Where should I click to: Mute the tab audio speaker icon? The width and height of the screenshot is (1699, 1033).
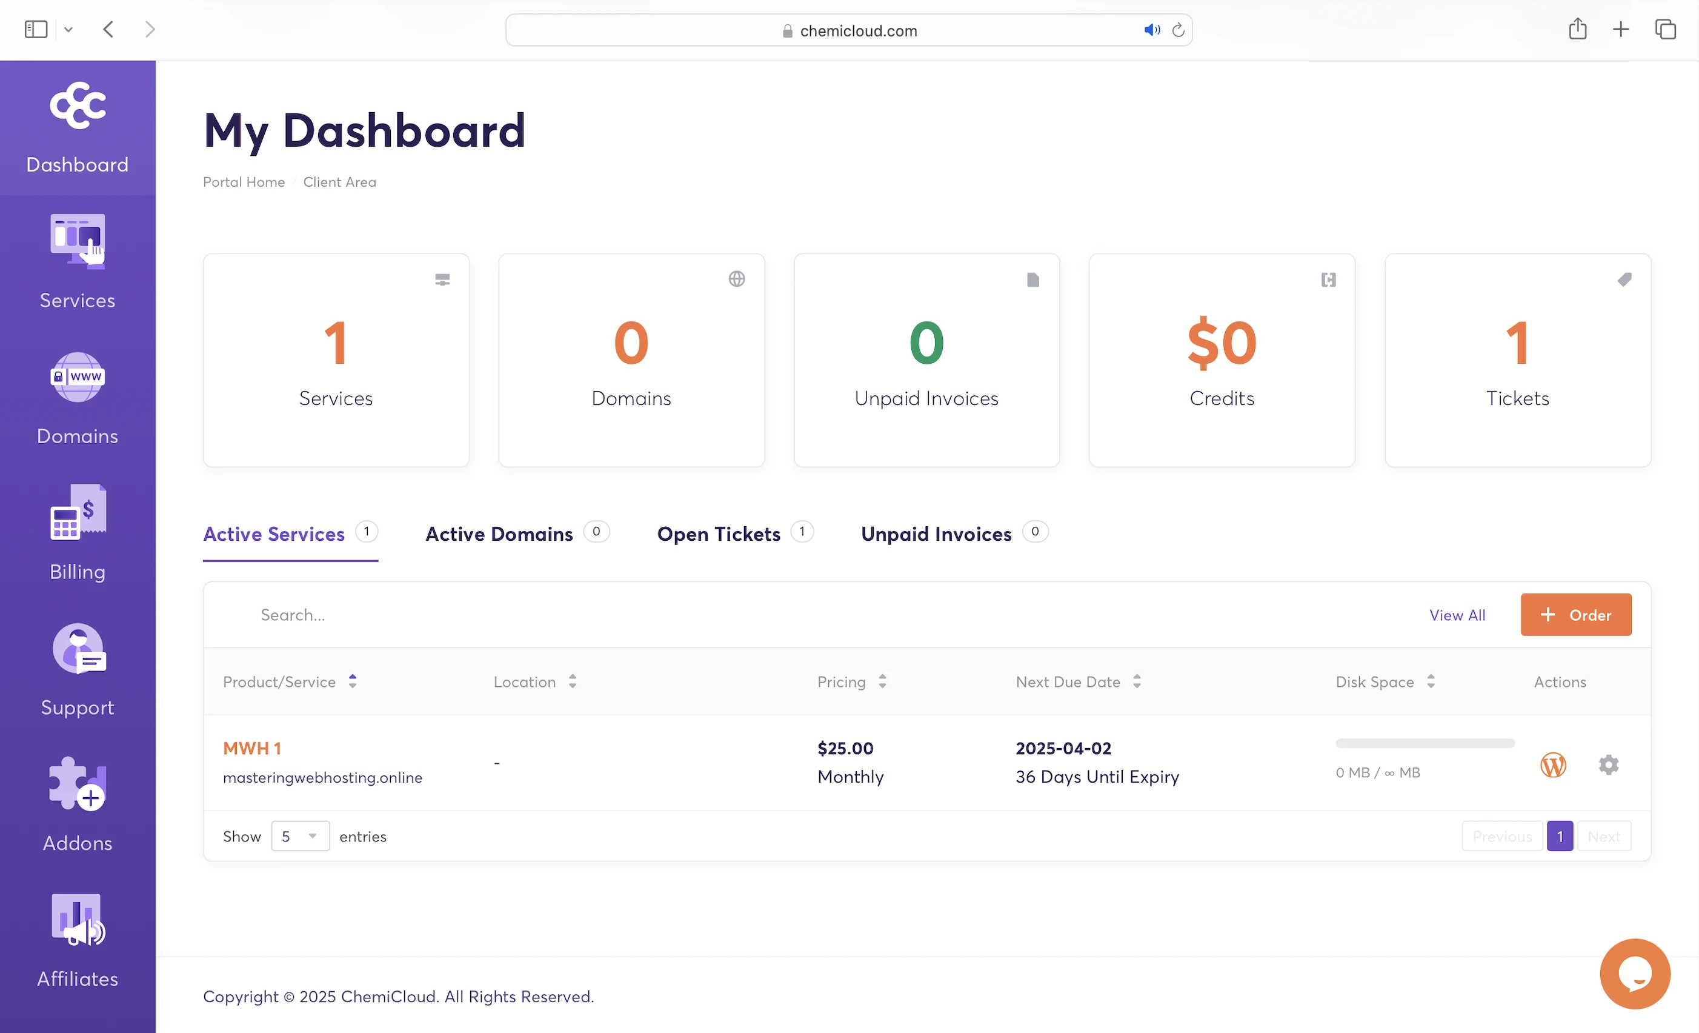[x=1151, y=30]
